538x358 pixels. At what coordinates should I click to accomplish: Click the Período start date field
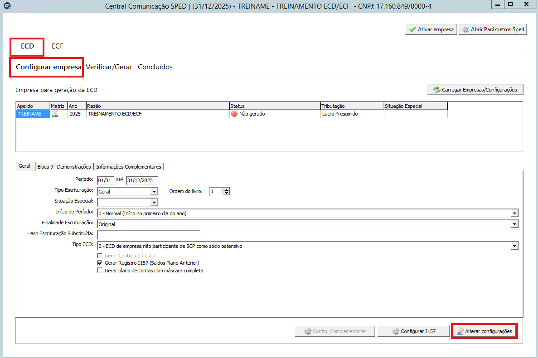pyautogui.click(x=105, y=180)
